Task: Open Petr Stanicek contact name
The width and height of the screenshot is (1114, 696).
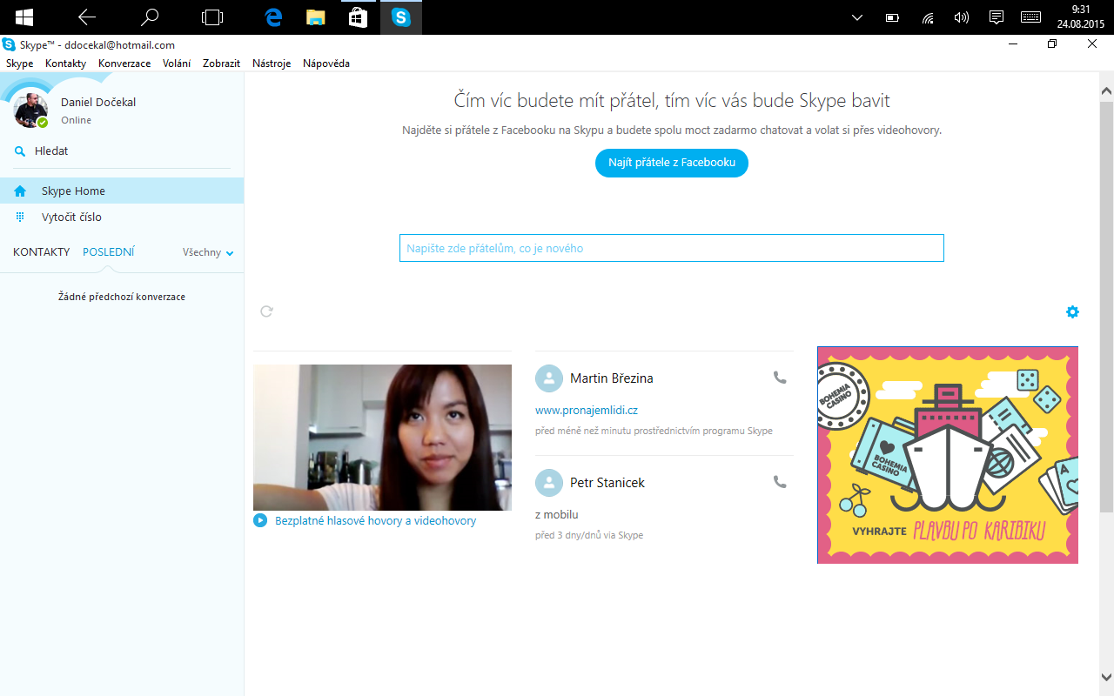Action: pyautogui.click(x=607, y=483)
